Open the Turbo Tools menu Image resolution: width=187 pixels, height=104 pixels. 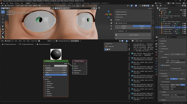pyautogui.click(x=34, y=41)
